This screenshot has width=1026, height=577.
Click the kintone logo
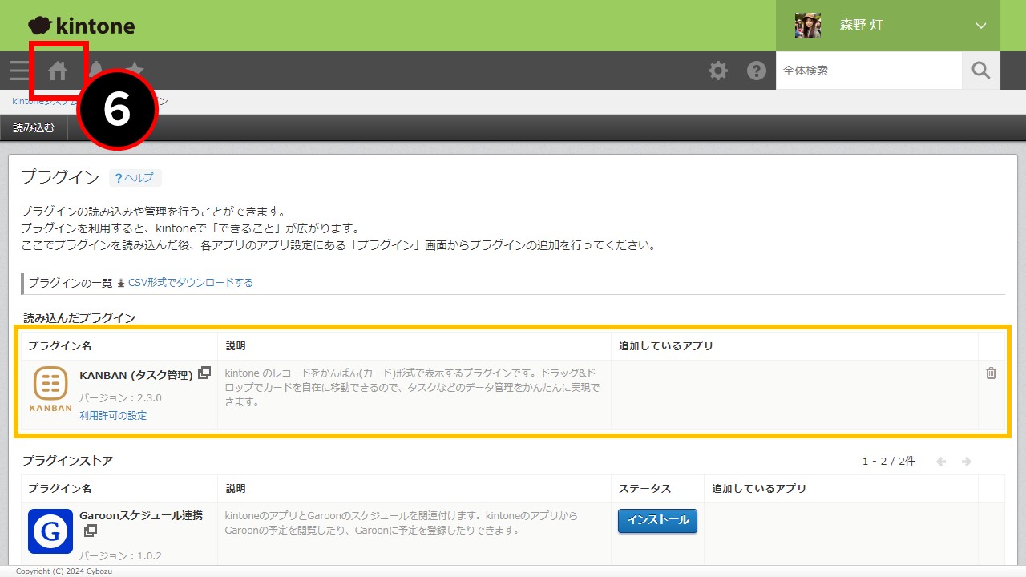pyautogui.click(x=81, y=26)
